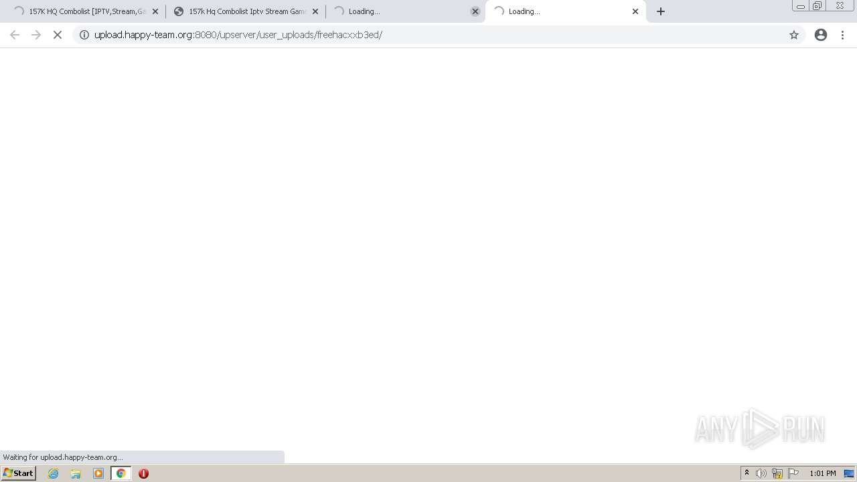Minimize the Chrome window
The height and width of the screenshot is (482, 857).
pos(801,6)
